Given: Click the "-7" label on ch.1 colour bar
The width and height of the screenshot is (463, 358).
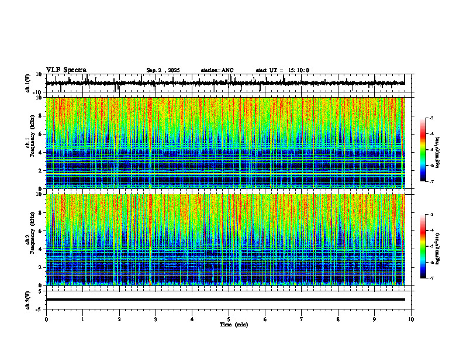Looking at the screenshot, I should coord(431,181).
